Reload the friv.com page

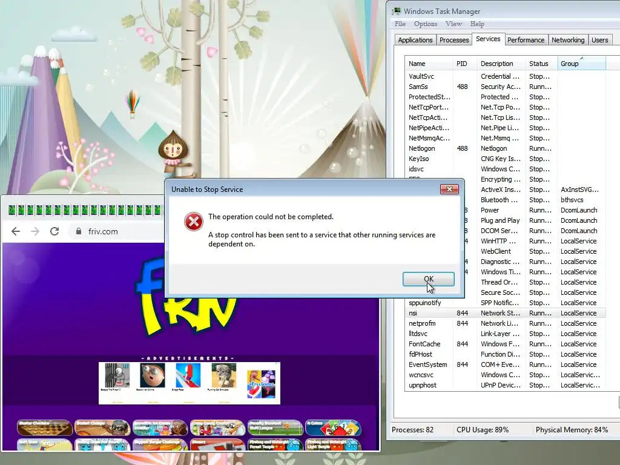[54, 231]
